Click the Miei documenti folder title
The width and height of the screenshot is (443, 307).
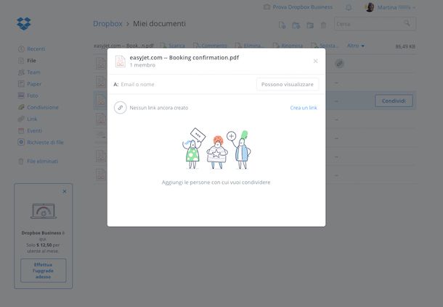[159, 24]
